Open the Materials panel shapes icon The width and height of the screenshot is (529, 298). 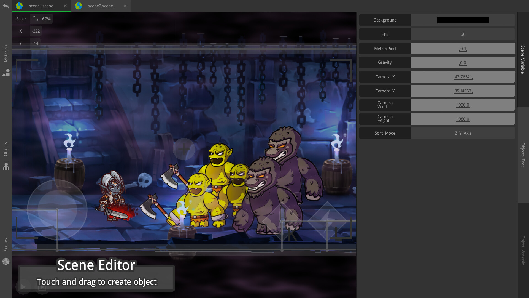6,73
